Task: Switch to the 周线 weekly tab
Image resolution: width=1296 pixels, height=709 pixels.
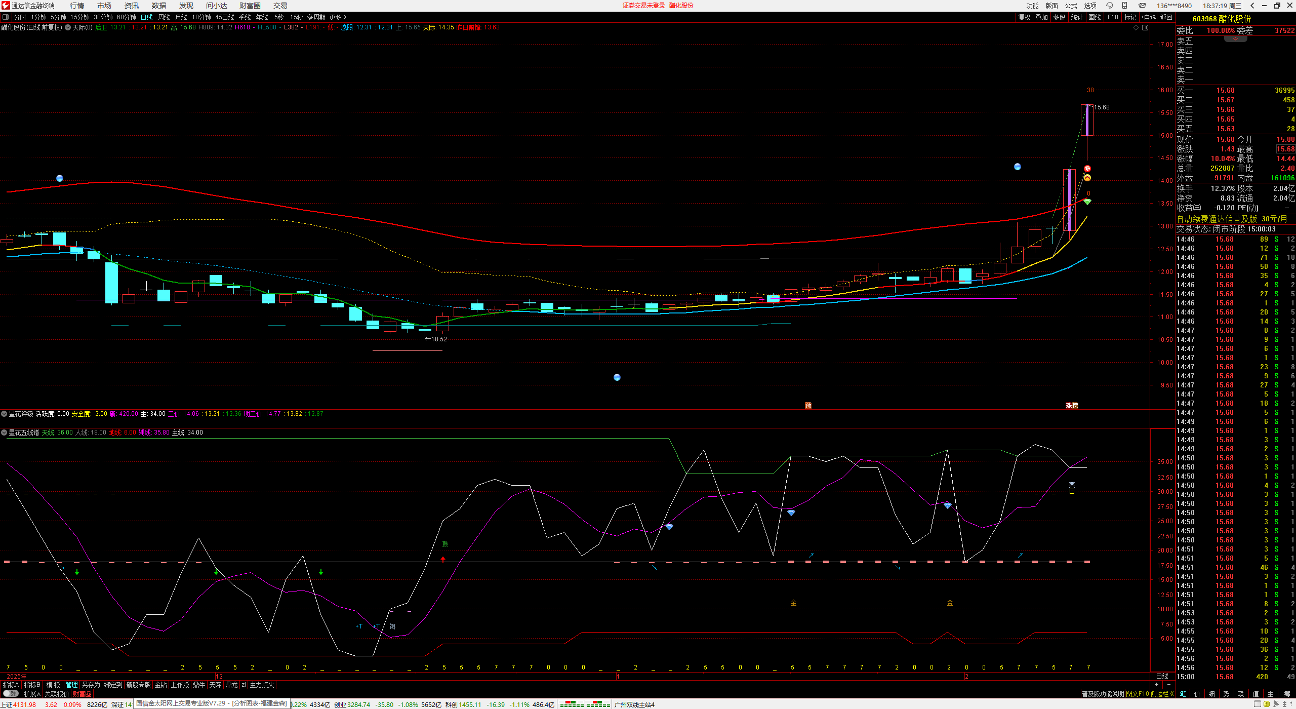Action: [x=164, y=17]
